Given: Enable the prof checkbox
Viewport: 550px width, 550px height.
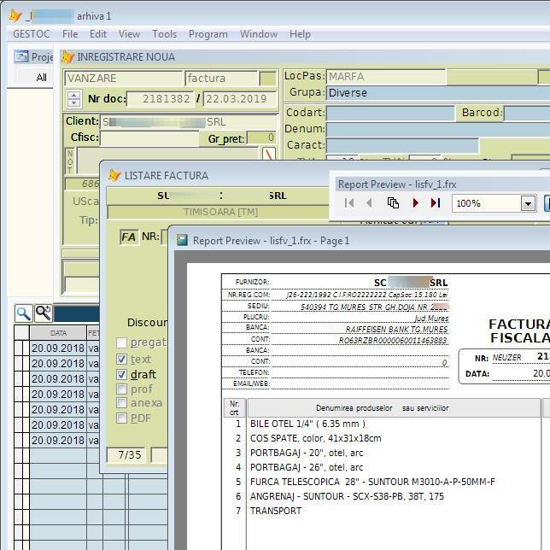Looking at the screenshot, I should (121, 389).
